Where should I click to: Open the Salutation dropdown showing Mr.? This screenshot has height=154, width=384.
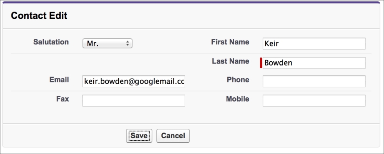click(107, 44)
